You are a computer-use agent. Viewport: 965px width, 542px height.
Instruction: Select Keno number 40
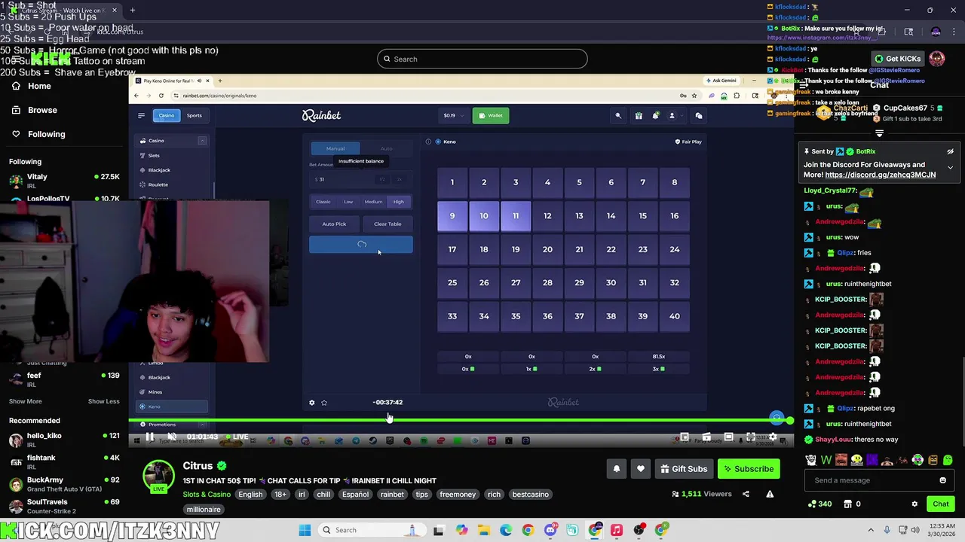pyautogui.click(x=675, y=316)
